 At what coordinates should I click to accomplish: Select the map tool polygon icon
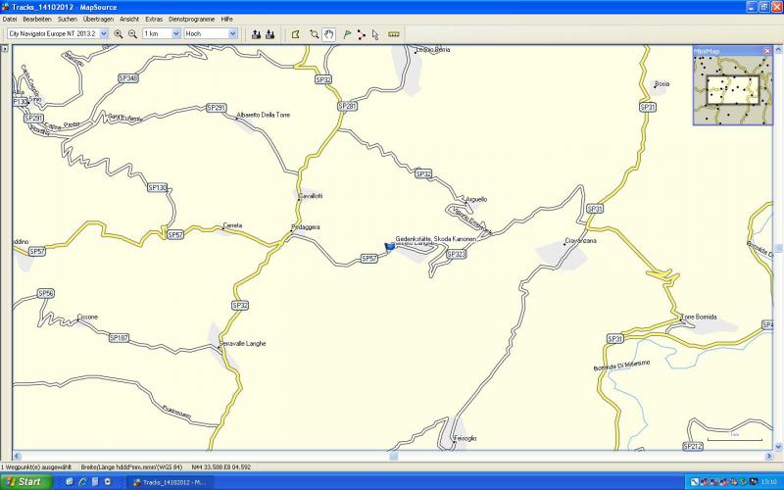pos(295,33)
